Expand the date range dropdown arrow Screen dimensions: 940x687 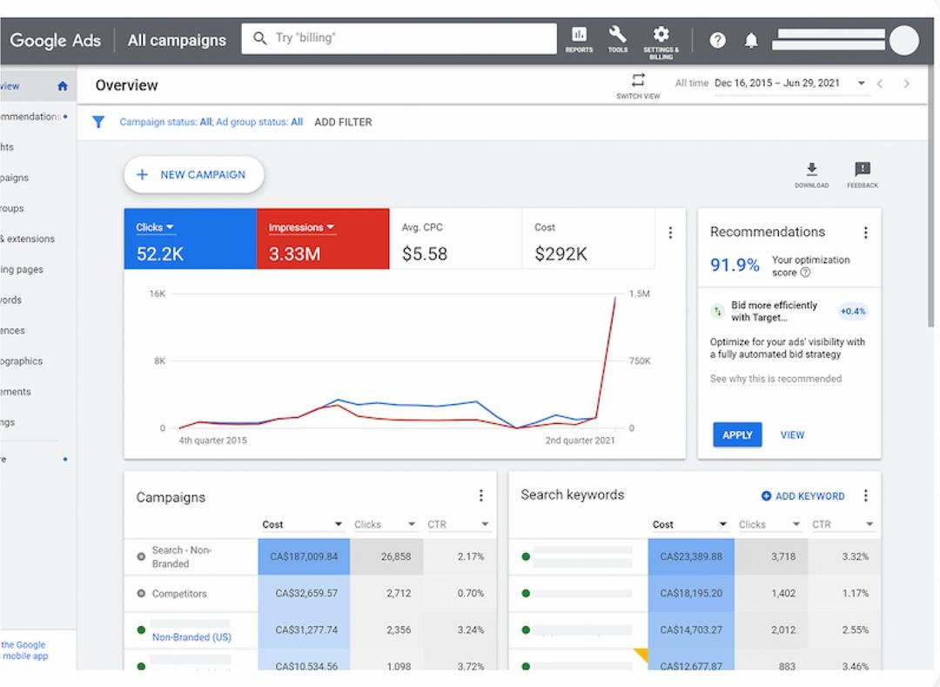pyautogui.click(x=861, y=84)
